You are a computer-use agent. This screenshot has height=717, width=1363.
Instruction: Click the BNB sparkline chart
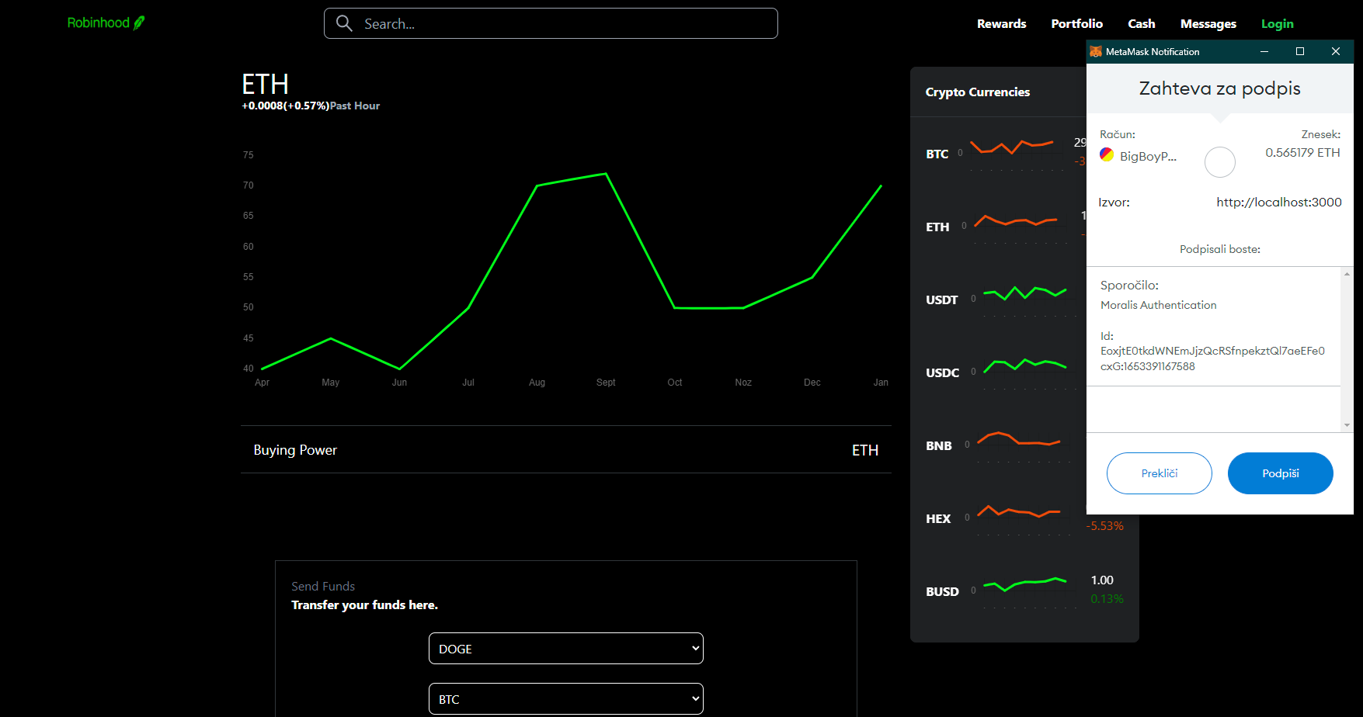click(x=1019, y=438)
